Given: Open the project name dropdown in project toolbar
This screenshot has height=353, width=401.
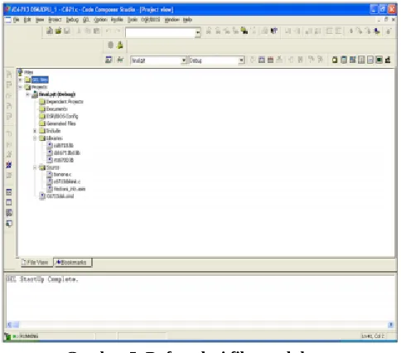Looking at the screenshot, I should click(x=184, y=60).
